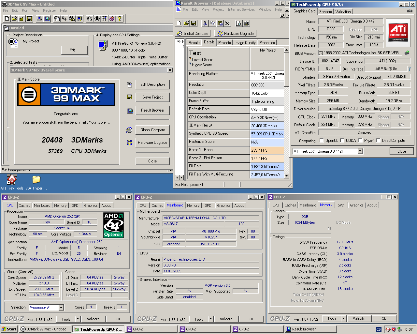Click the purple help book icon in 3DMark toolbar
The width and height of the screenshot is (417, 334).
(x=112, y=19)
